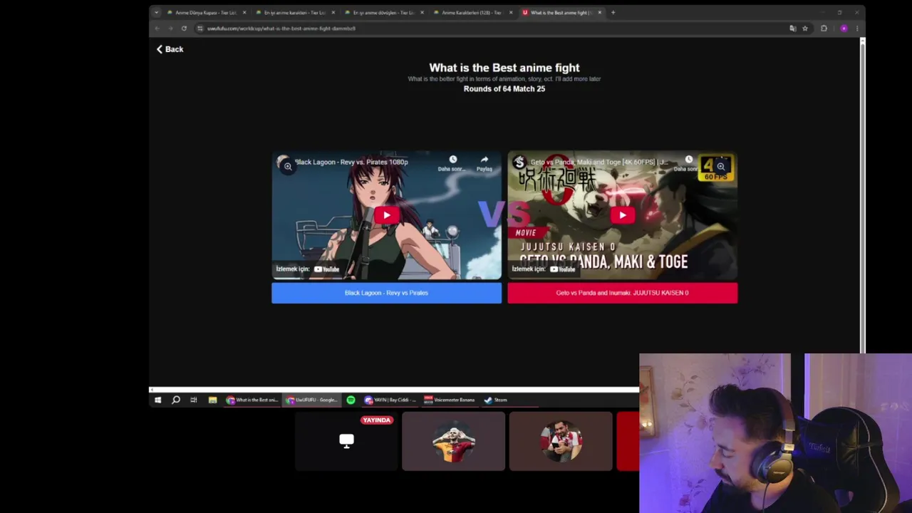Switch to Anime Dünya Kupası tab
The image size is (912, 513).
click(x=207, y=12)
